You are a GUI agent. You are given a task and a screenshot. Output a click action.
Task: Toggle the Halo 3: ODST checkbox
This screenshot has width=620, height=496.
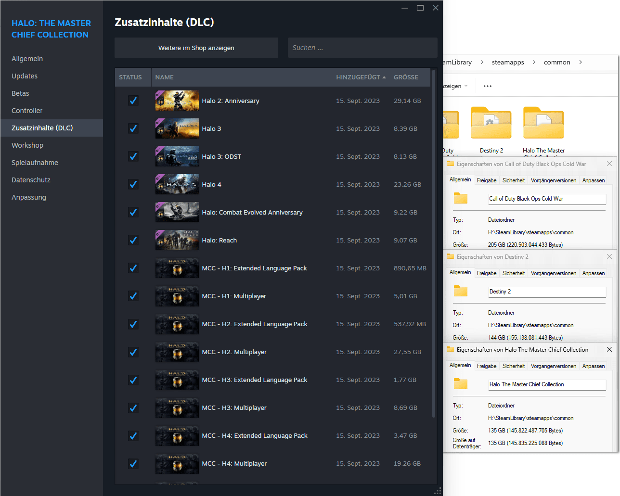[x=133, y=156]
